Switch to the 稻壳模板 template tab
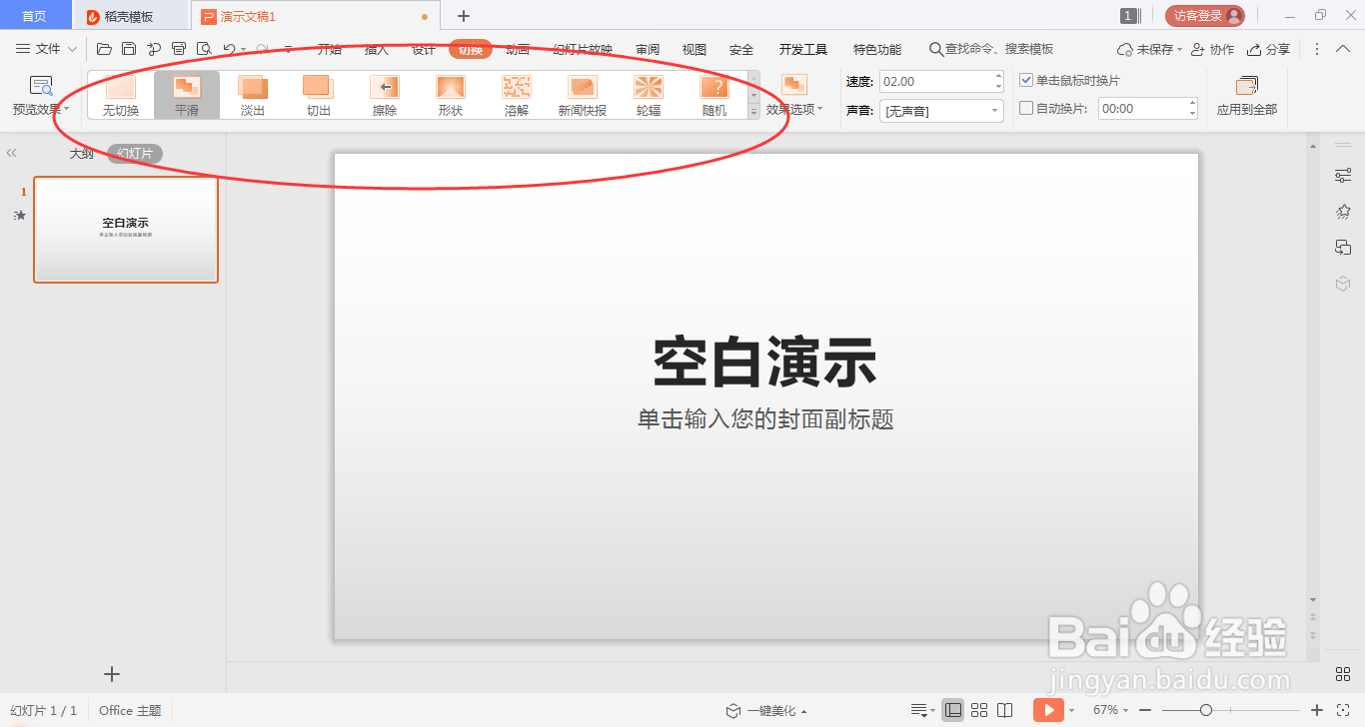 point(131,16)
